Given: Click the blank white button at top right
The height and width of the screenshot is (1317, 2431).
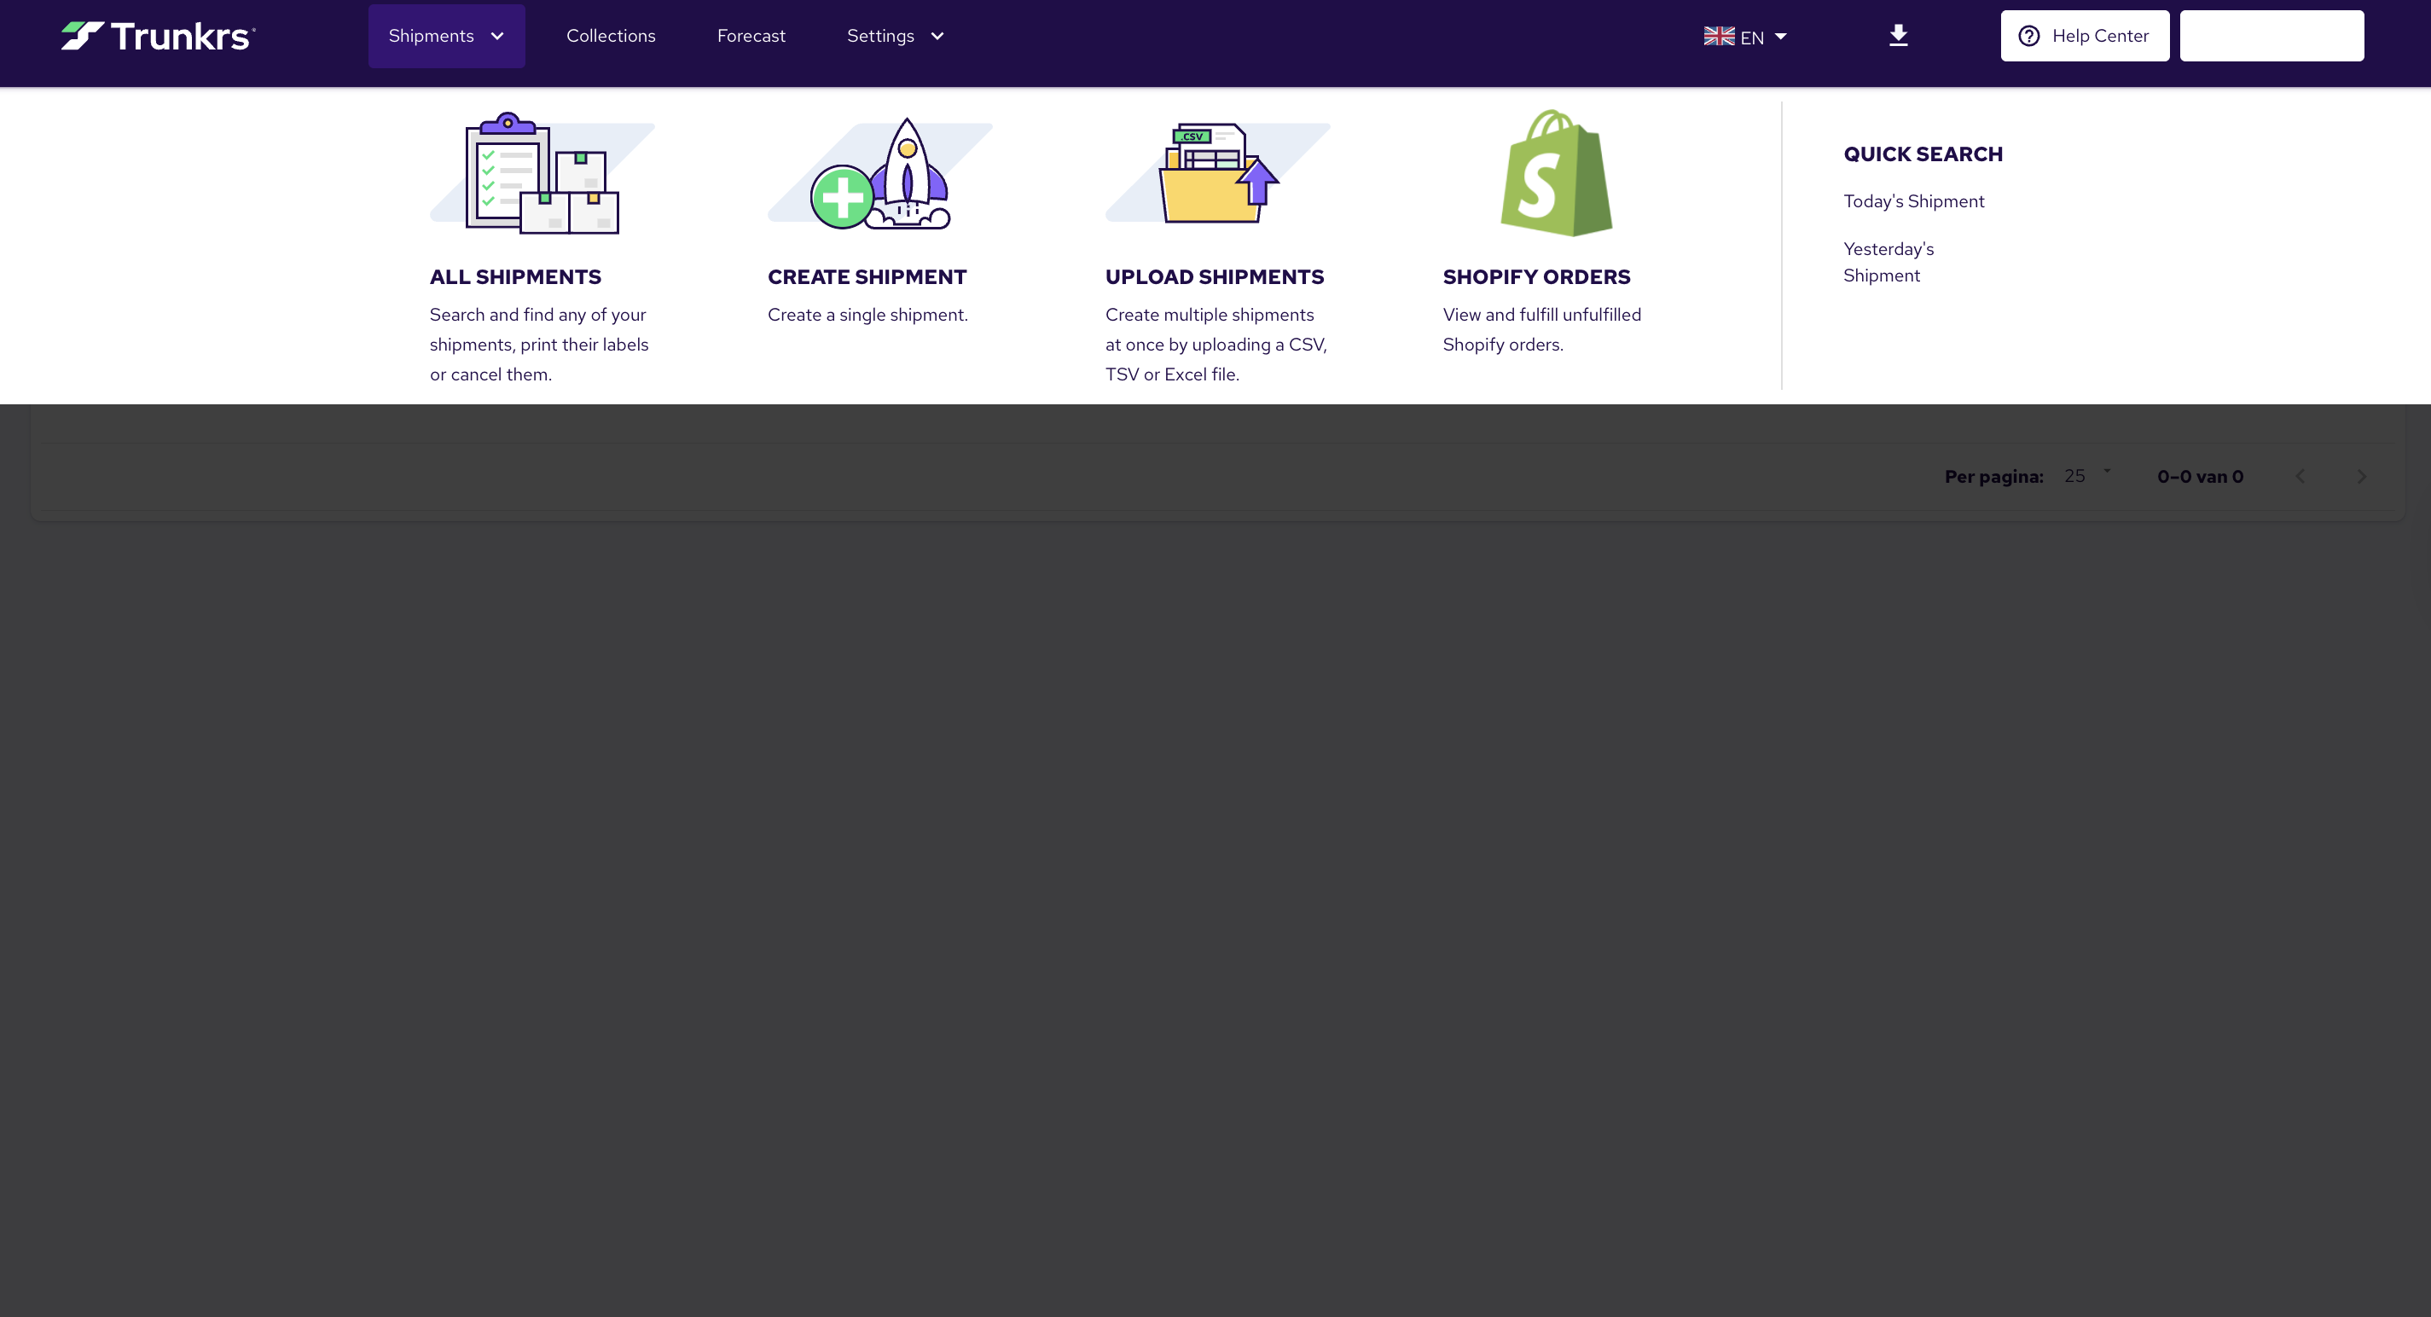Looking at the screenshot, I should (x=2271, y=36).
